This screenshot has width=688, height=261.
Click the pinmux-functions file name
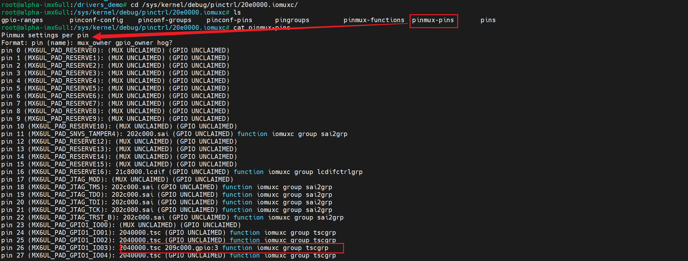374,20
